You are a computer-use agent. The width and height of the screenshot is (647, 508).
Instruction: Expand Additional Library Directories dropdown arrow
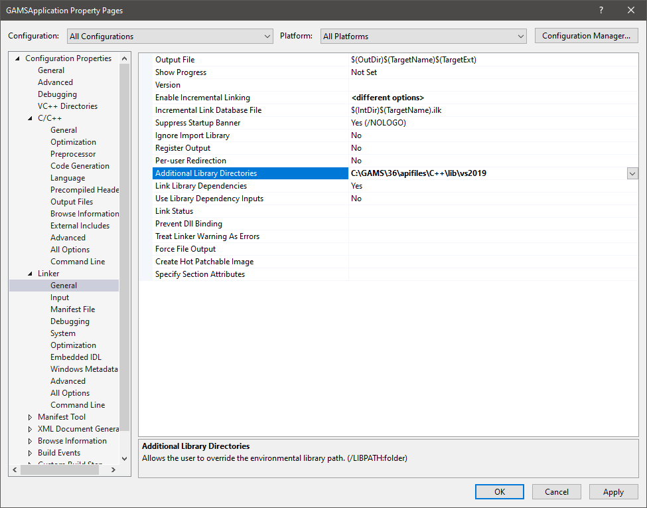coord(632,173)
